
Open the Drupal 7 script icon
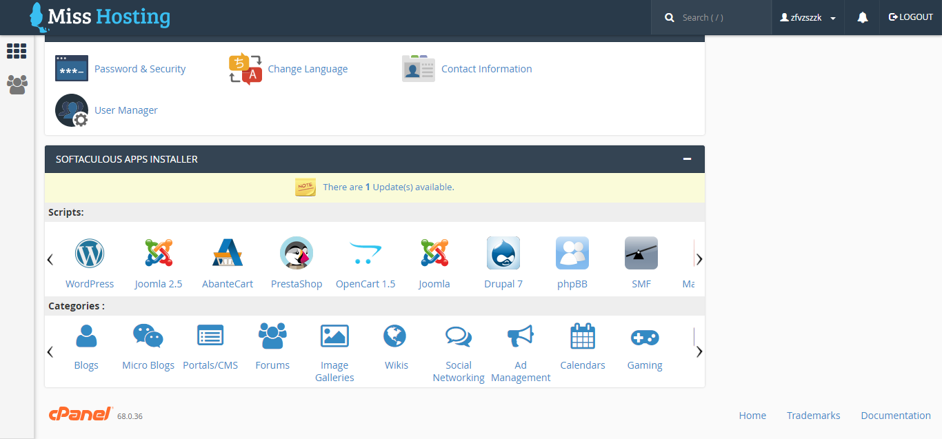coord(503,253)
